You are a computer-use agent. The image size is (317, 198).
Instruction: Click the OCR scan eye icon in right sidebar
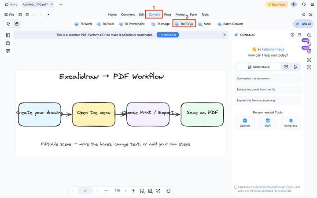[x=309, y=67]
